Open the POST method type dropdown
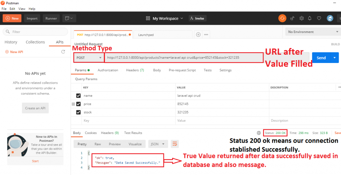 pyautogui.click(x=89, y=58)
